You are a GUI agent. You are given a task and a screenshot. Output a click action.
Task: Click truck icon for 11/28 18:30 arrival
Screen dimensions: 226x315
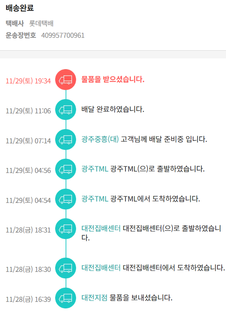[x=66, y=268]
